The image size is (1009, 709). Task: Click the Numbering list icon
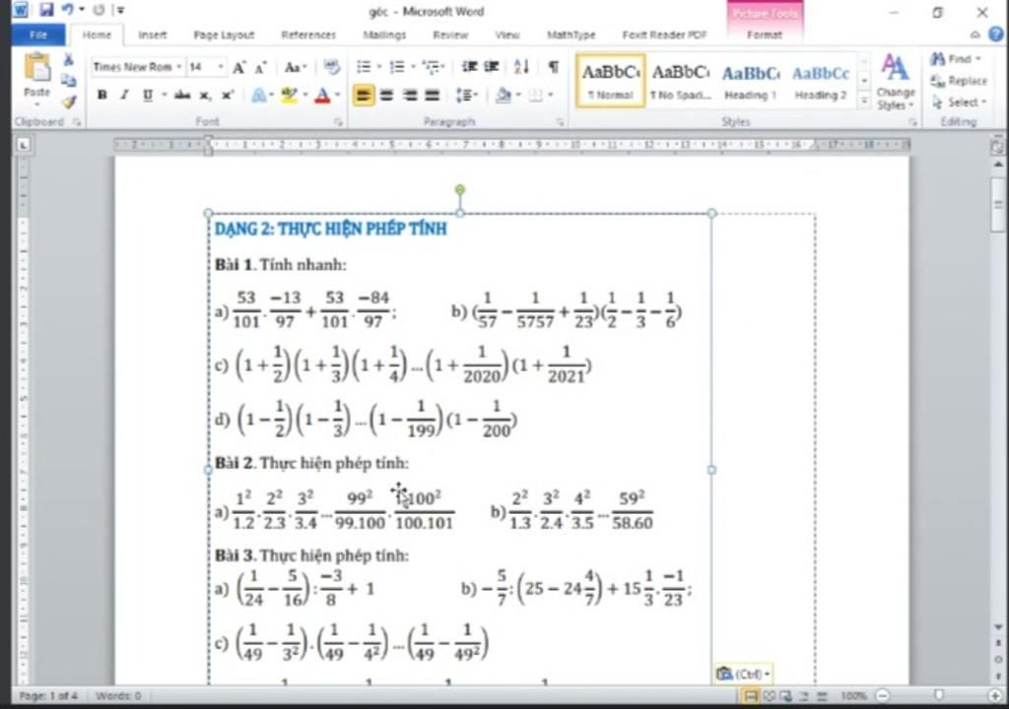[x=397, y=67]
